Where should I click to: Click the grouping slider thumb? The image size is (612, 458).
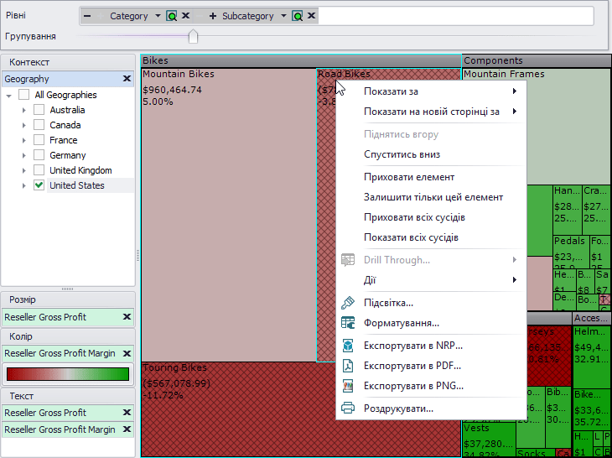click(193, 36)
